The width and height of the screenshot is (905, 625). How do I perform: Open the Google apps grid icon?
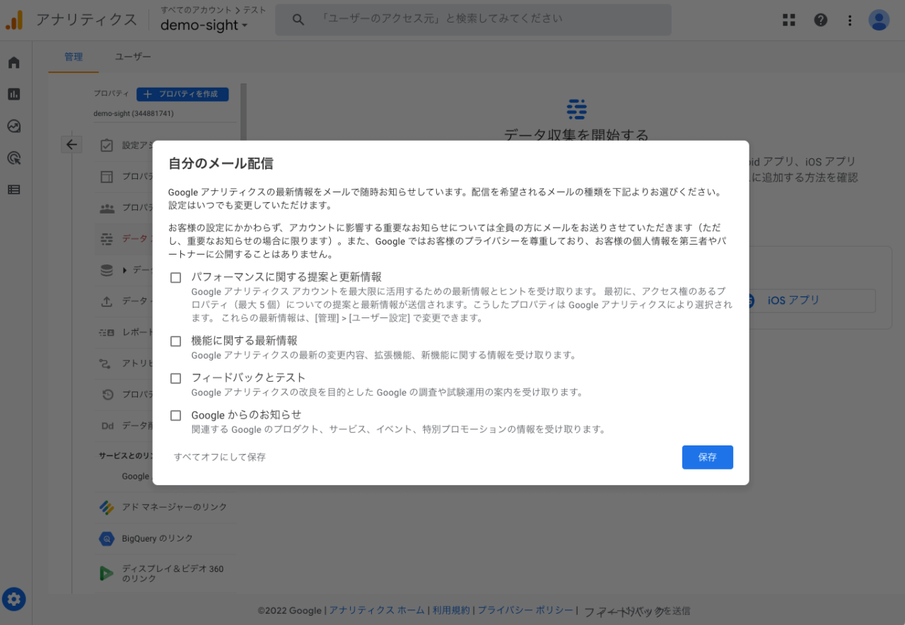pos(789,20)
